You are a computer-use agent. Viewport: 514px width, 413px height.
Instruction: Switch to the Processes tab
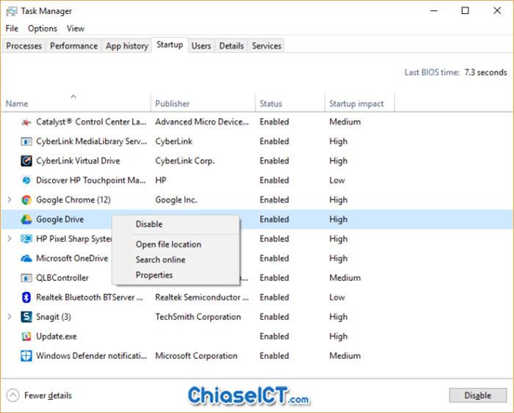click(24, 46)
